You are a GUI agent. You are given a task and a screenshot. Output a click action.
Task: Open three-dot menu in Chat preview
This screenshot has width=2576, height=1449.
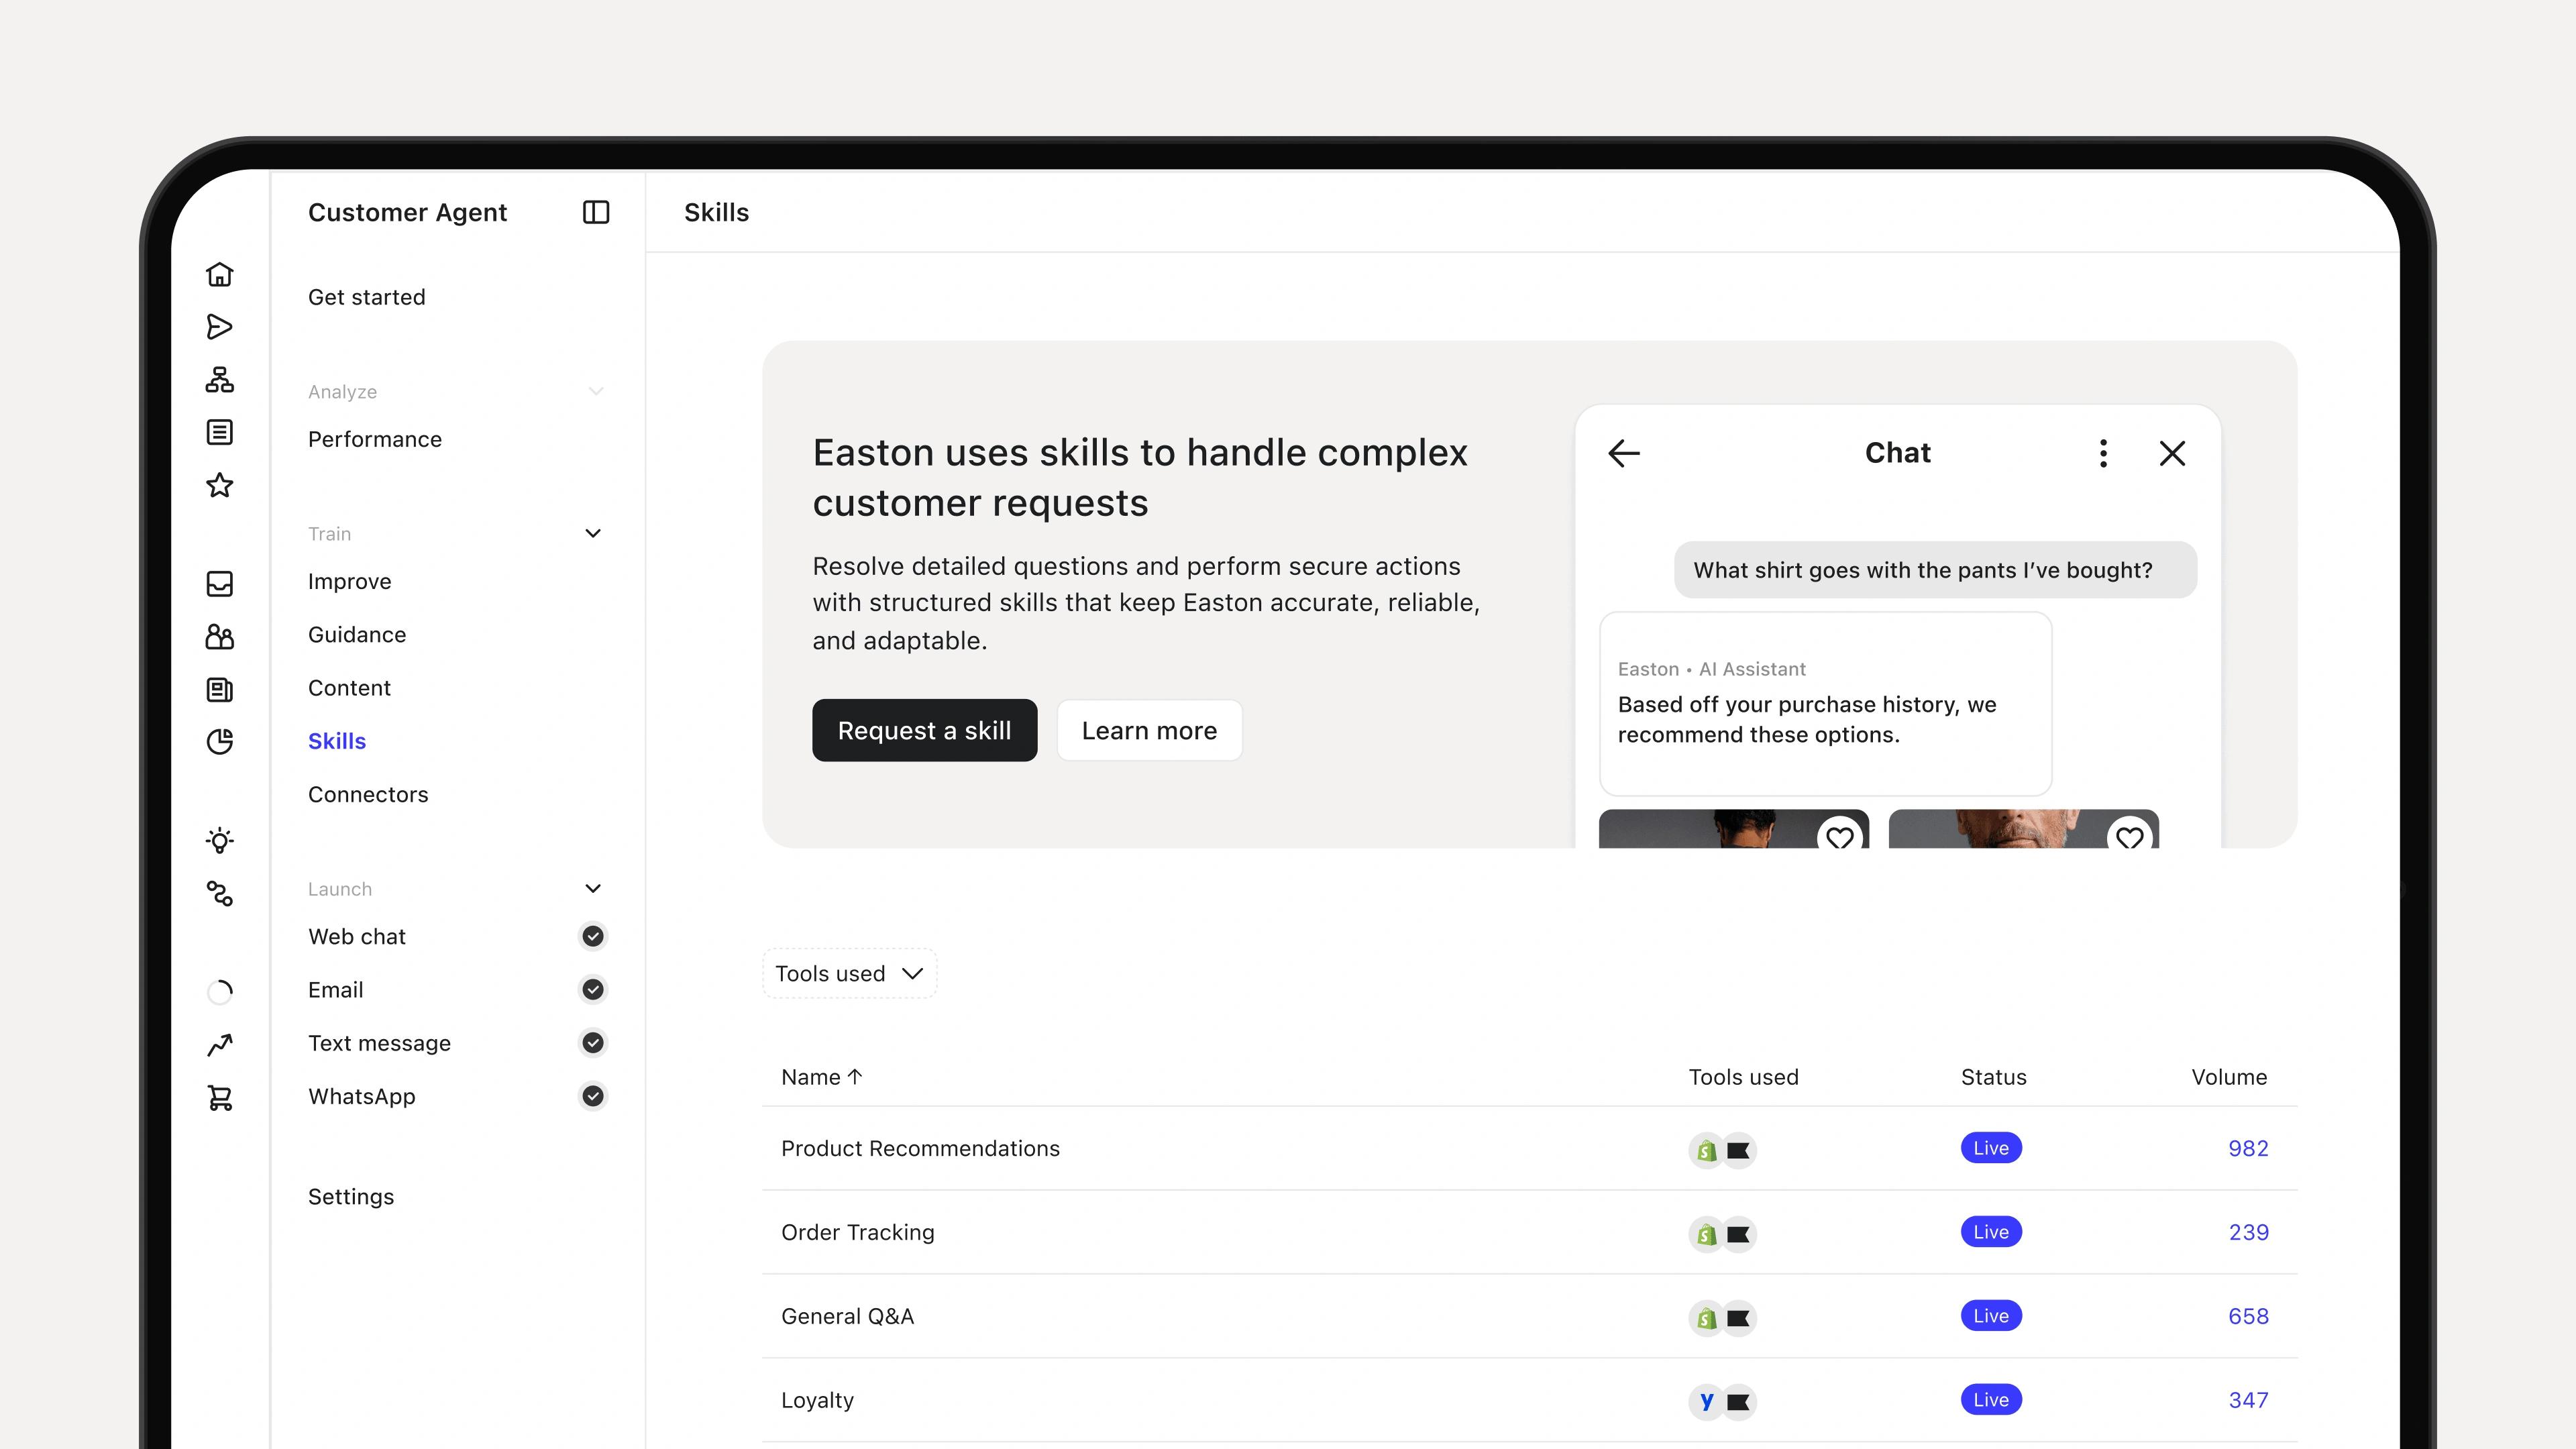(x=2103, y=453)
